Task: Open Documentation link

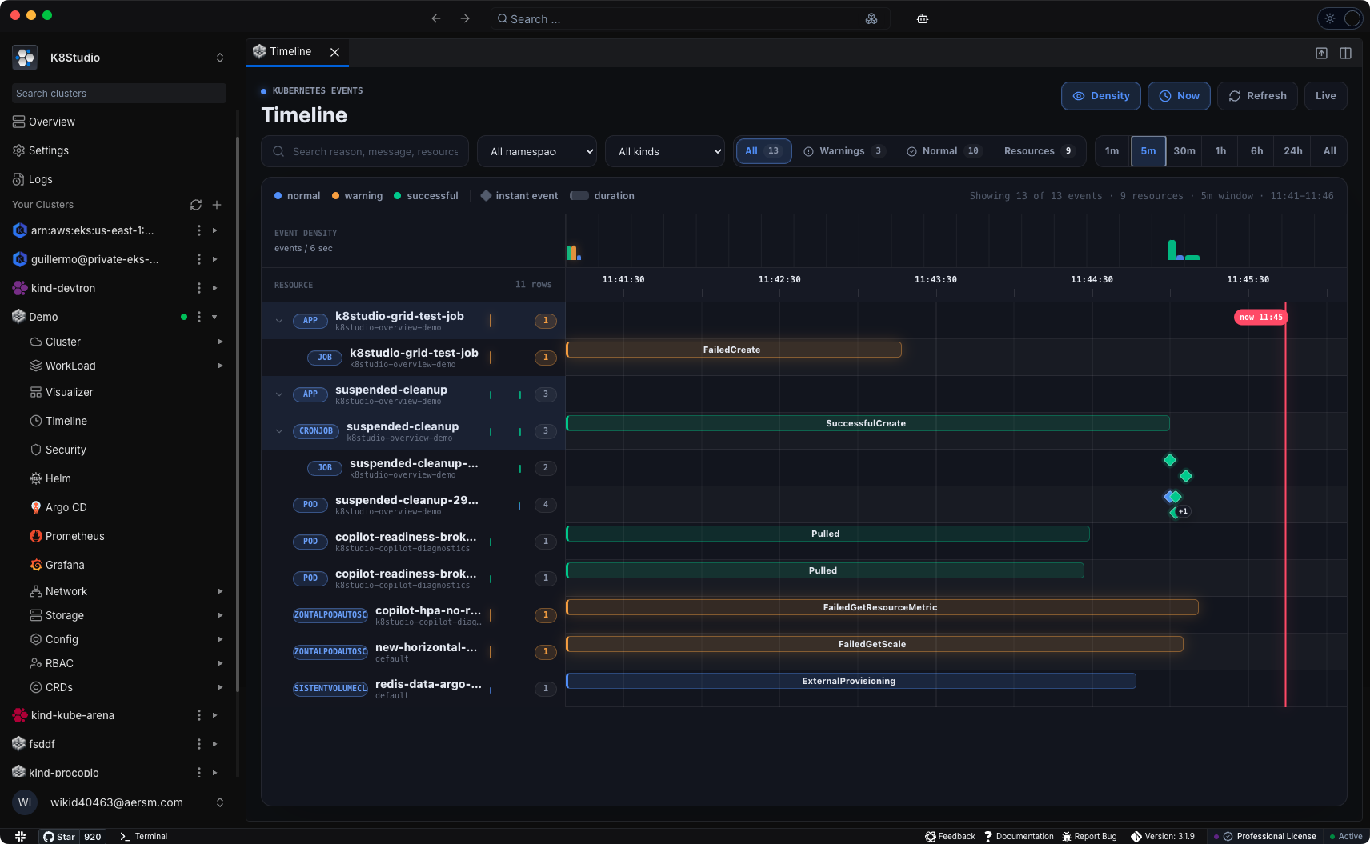Action: (1019, 836)
